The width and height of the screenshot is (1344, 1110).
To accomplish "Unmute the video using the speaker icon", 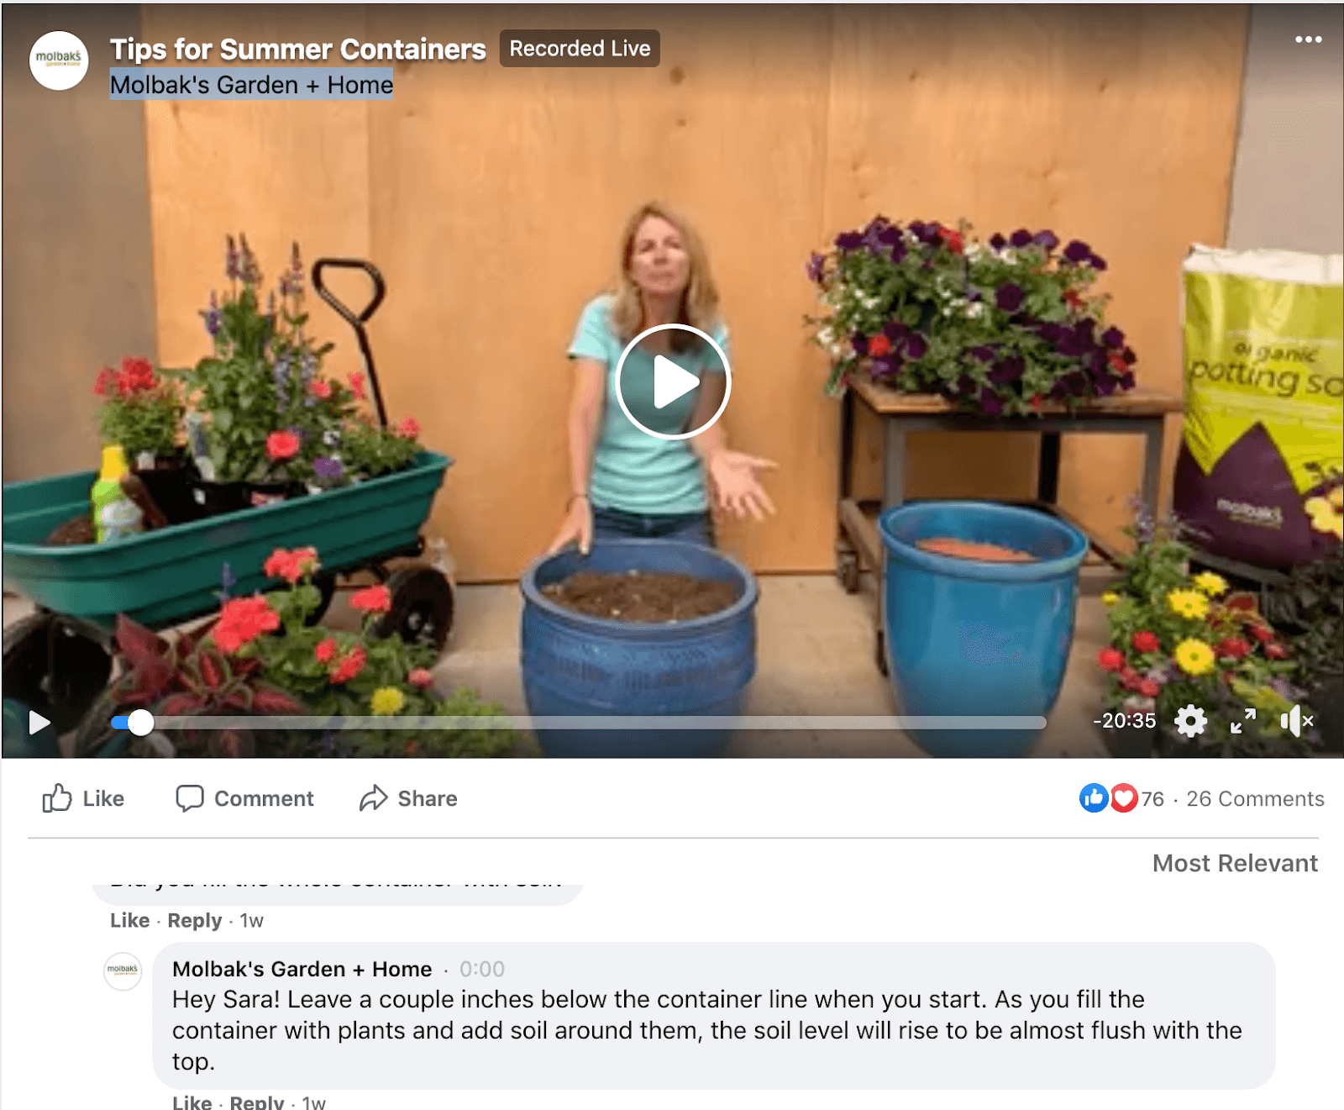I will click(1297, 721).
